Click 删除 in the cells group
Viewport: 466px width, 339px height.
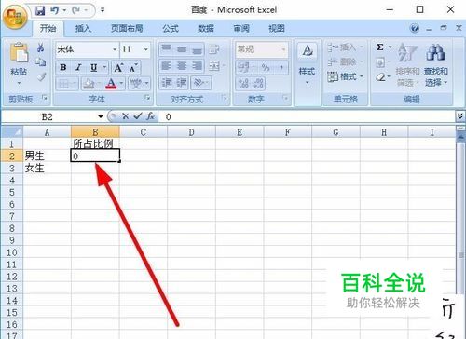tap(345, 61)
